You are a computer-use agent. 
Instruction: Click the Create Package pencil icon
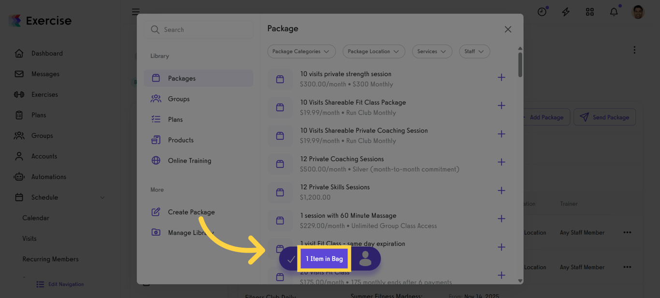click(x=156, y=212)
